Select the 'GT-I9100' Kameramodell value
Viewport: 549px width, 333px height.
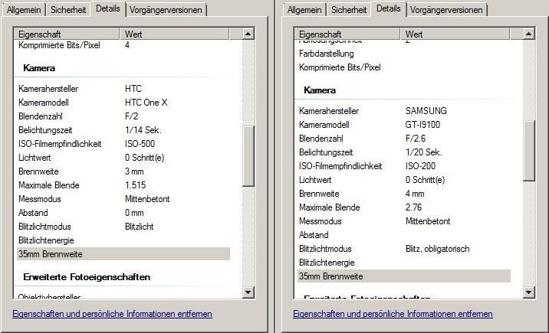click(x=422, y=125)
